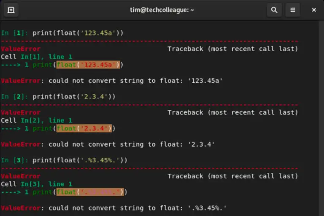Viewport: 324px width, 216px height.
Task: Click error message ending with '.%3.45%.'
Action: click(x=113, y=208)
